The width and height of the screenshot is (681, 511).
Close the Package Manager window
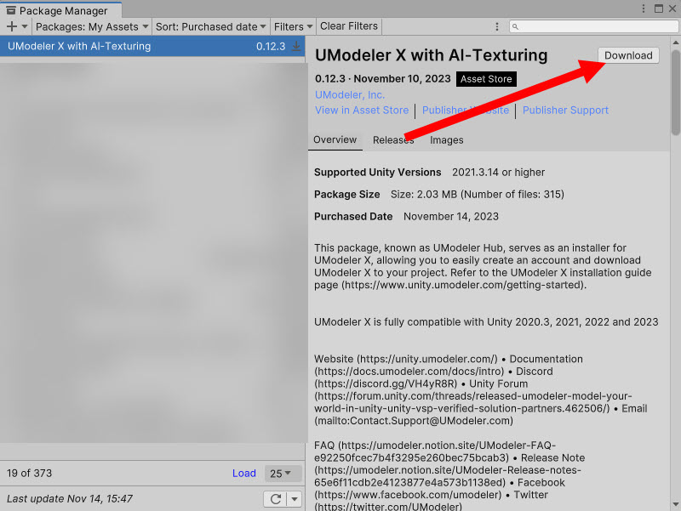(x=672, y=9)
